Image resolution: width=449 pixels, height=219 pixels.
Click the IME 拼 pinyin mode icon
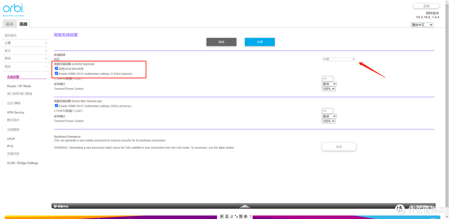coord(222,217)
